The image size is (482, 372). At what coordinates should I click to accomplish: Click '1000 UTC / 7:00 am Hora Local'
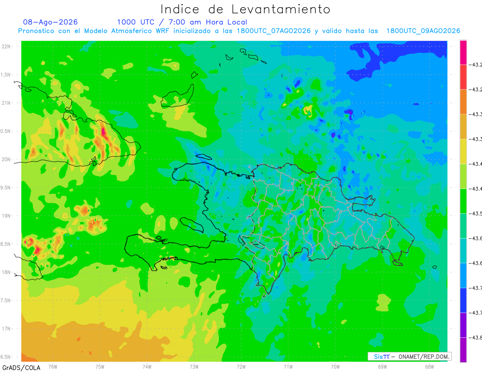coord(182,22)
